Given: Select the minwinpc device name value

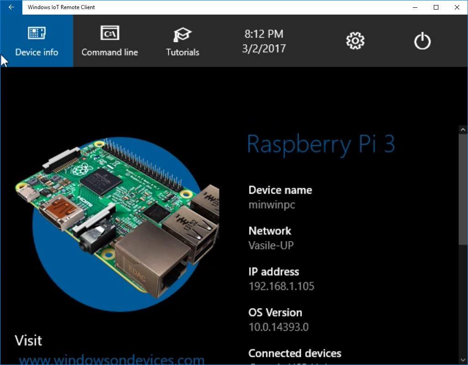Looking at the screenshot, I should pos(272,205).
